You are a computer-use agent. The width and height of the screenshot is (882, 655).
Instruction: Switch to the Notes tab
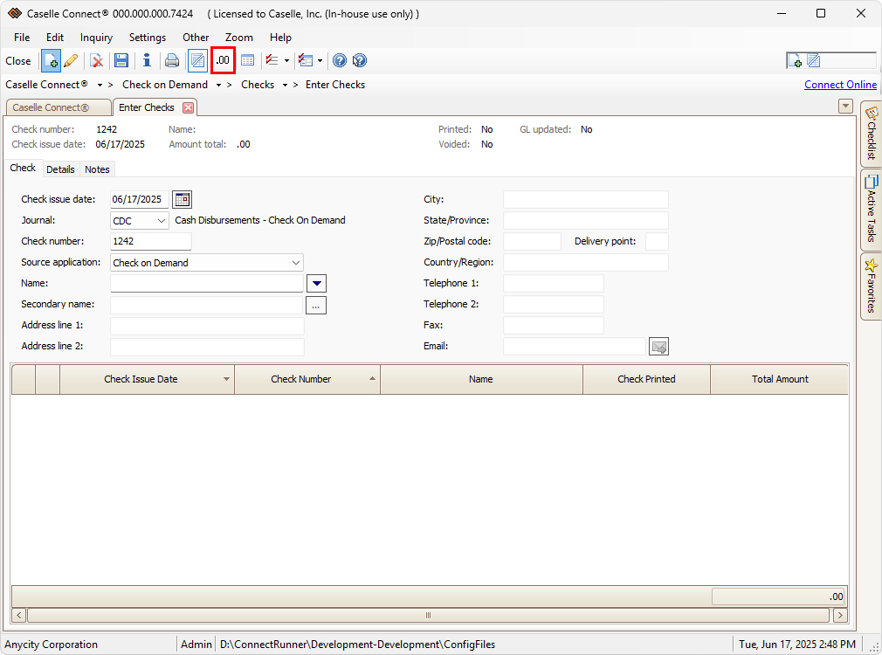click(x=97, y=169)
